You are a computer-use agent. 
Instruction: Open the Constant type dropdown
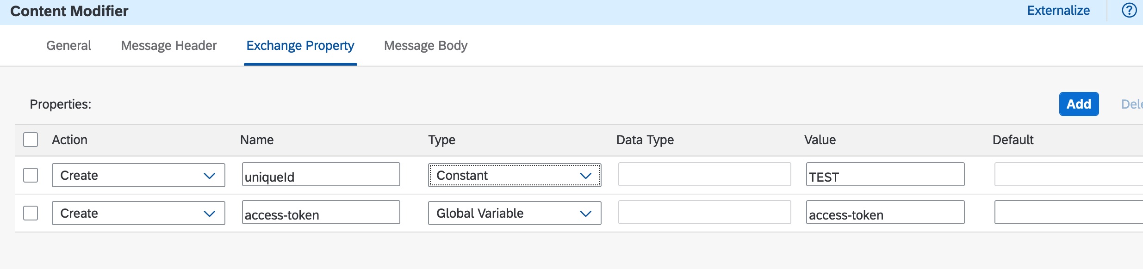pos(514,175)
